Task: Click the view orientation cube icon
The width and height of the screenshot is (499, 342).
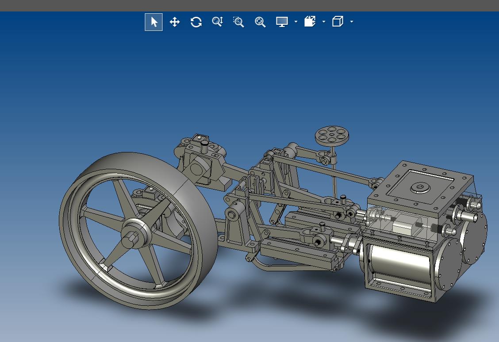Action: (x=338, y=22)
